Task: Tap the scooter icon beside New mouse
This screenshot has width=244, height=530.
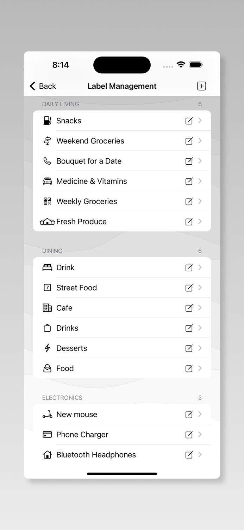Action: (47, 414)
